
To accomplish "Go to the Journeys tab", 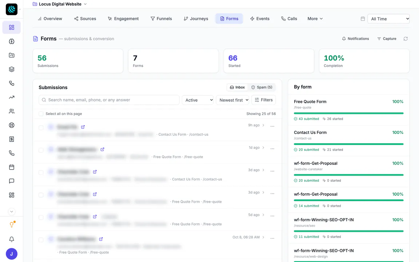I will point(196,19).
